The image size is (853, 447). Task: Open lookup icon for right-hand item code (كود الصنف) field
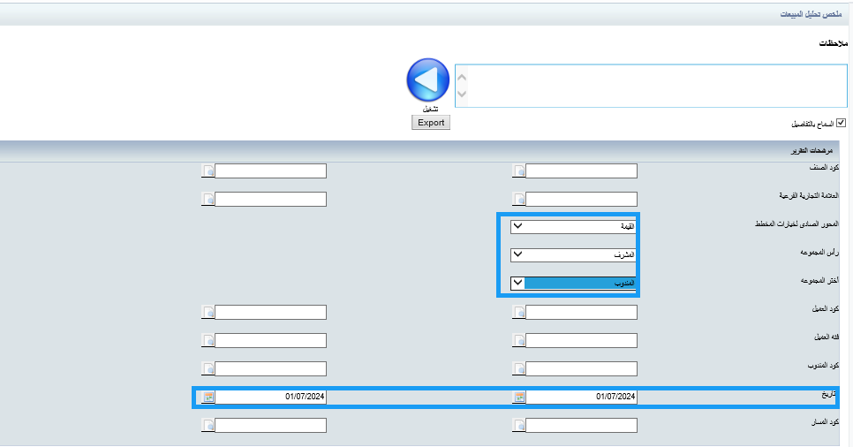point(519,171)
